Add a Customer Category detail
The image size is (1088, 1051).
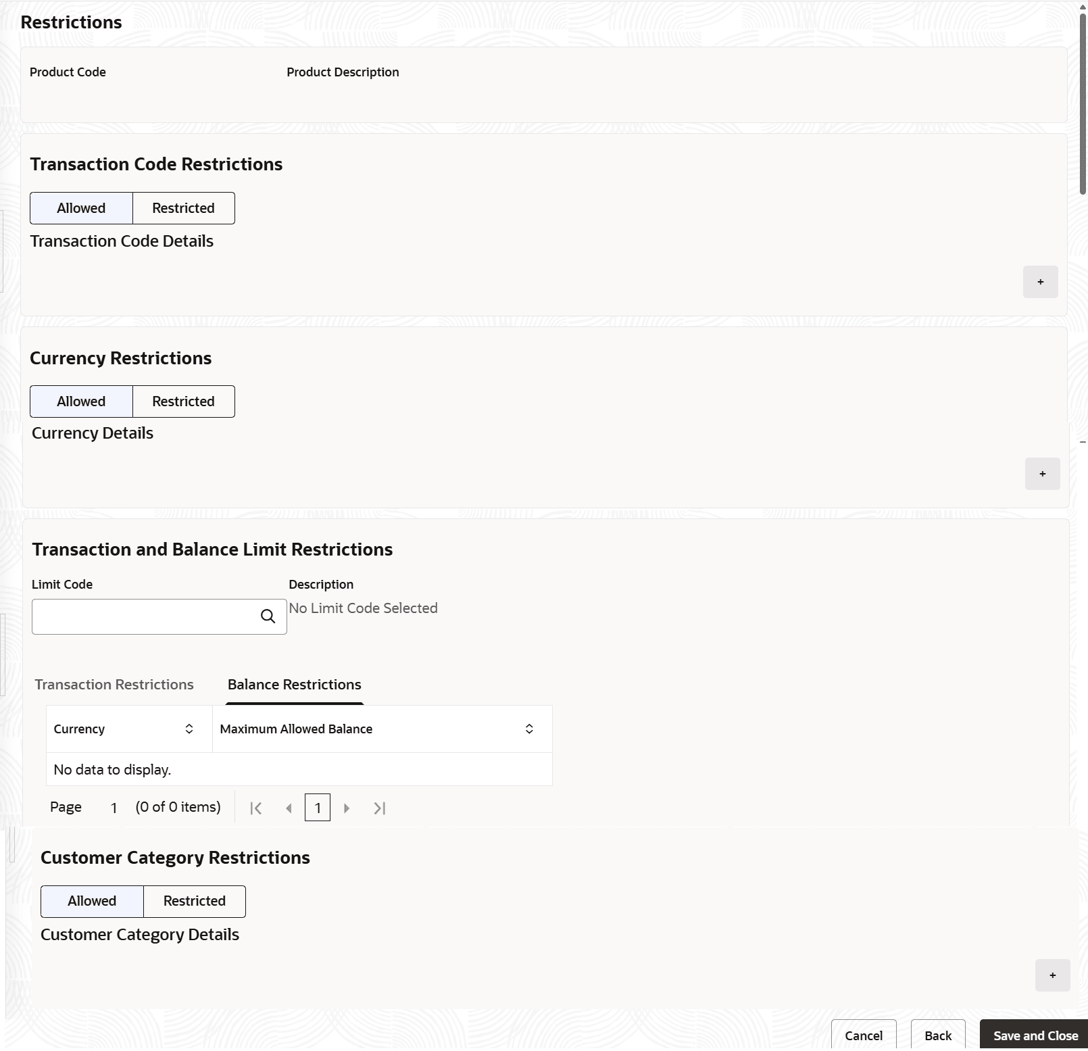click(x=1052, y=975)
